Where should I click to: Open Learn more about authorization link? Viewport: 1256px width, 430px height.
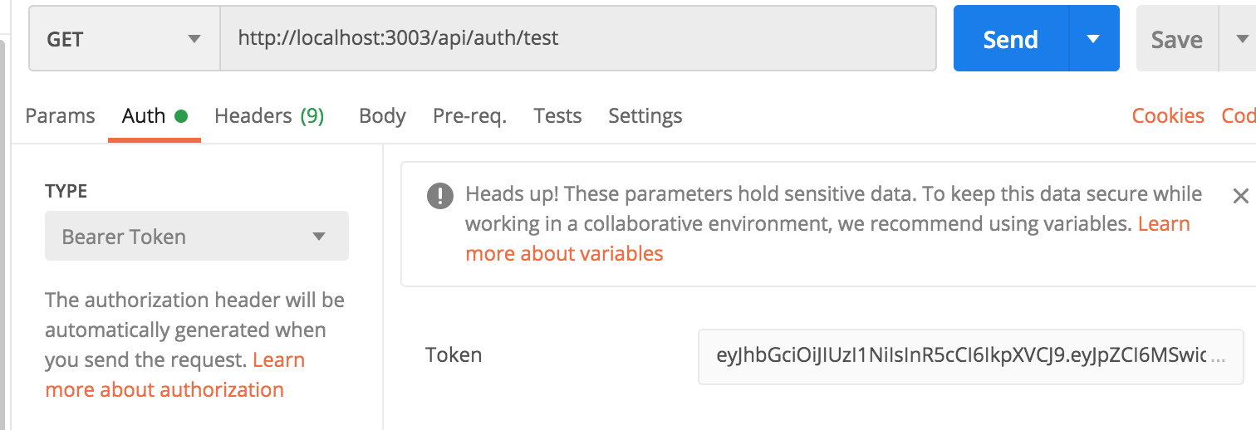175,374
